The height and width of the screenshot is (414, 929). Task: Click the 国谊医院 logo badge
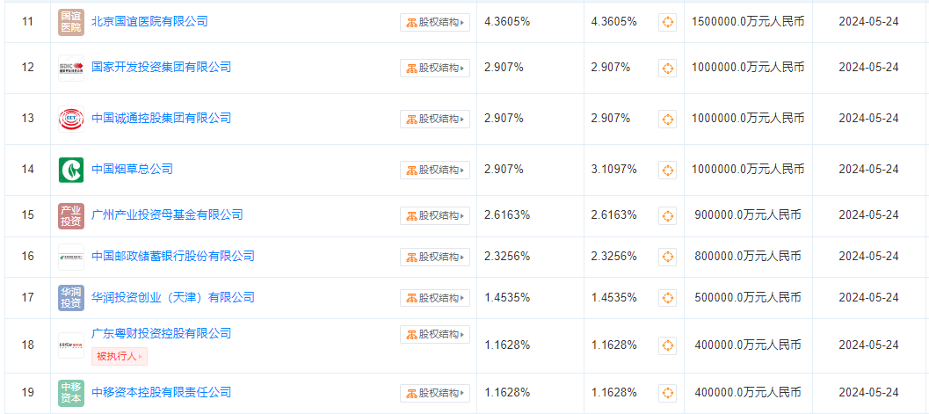pyautogui.click(x=71, y=22)
